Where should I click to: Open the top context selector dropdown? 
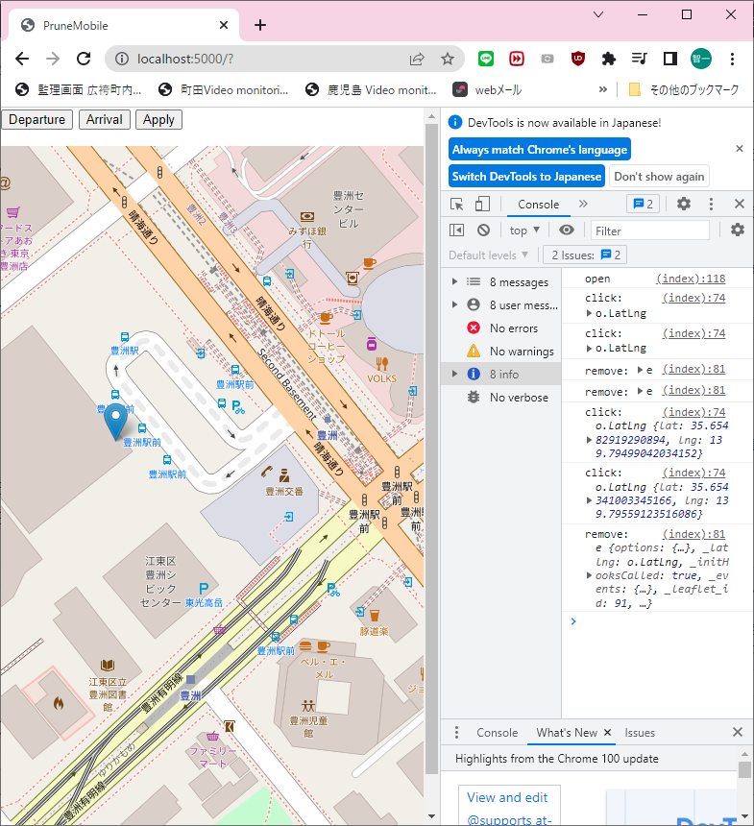point(524,231)
